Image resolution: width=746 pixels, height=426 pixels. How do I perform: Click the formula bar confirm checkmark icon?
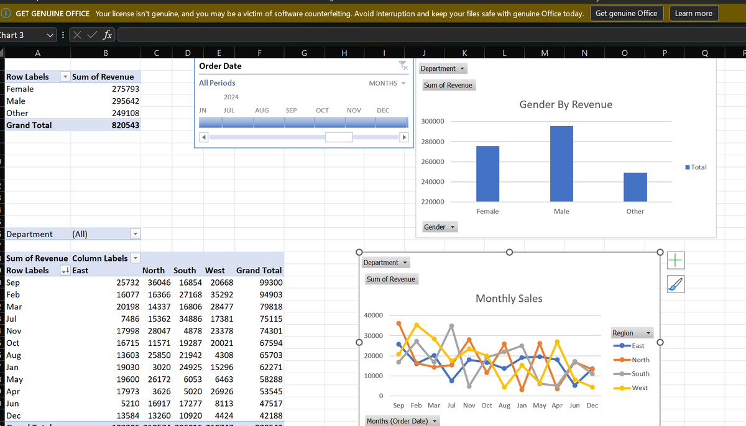91,35
